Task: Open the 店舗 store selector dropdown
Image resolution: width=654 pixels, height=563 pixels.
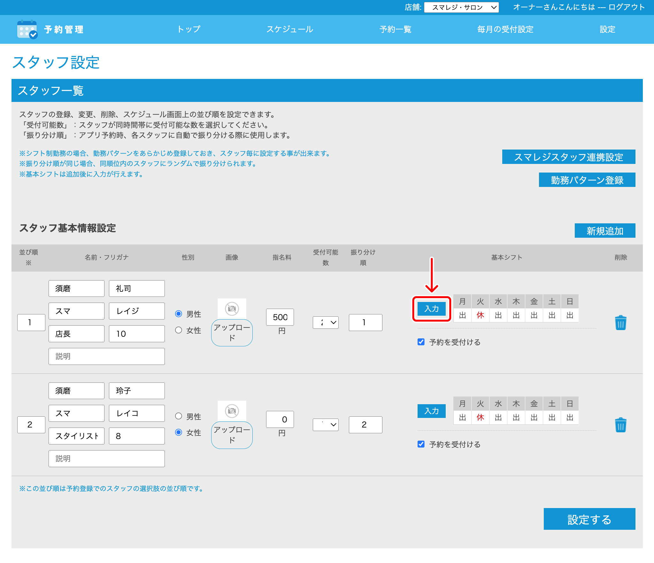Action: [461, 7]
